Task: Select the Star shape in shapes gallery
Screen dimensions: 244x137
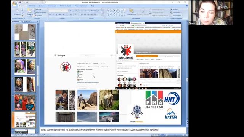Action: click(x=122, y=15)
